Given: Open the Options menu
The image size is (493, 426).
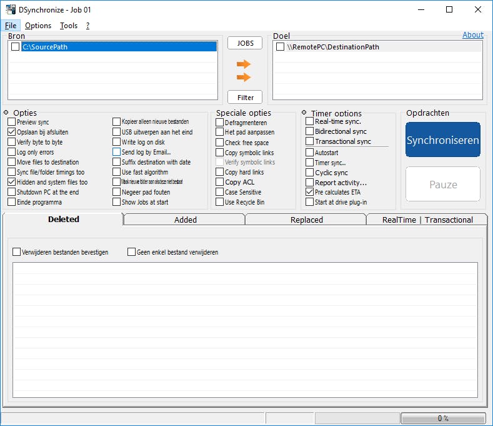Looking at the screenshot, I should tap(38, 26).
